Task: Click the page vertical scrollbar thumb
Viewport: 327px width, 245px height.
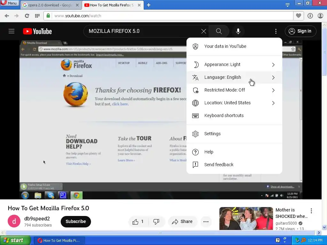Action: [x=324, y=52]
